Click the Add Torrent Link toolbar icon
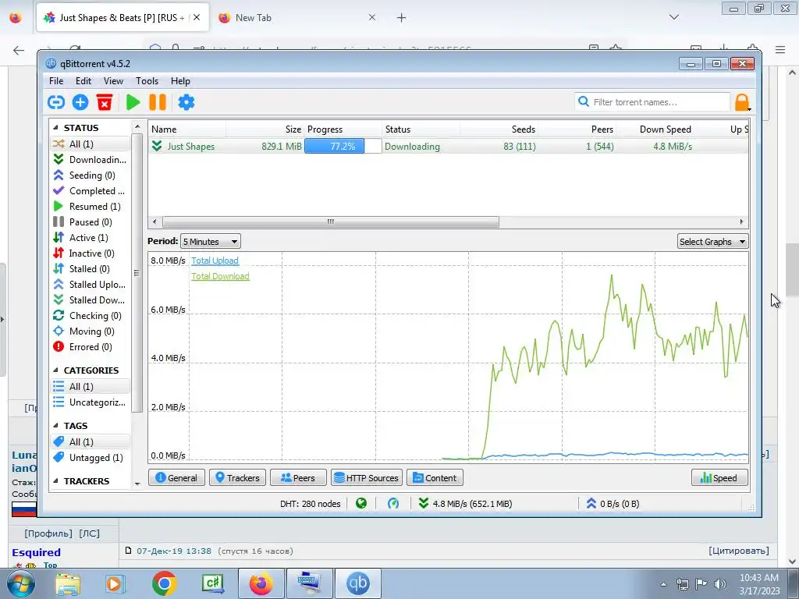 click(56, 102)
